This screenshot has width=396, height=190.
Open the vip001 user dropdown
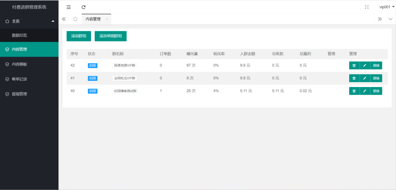[386, 7]
